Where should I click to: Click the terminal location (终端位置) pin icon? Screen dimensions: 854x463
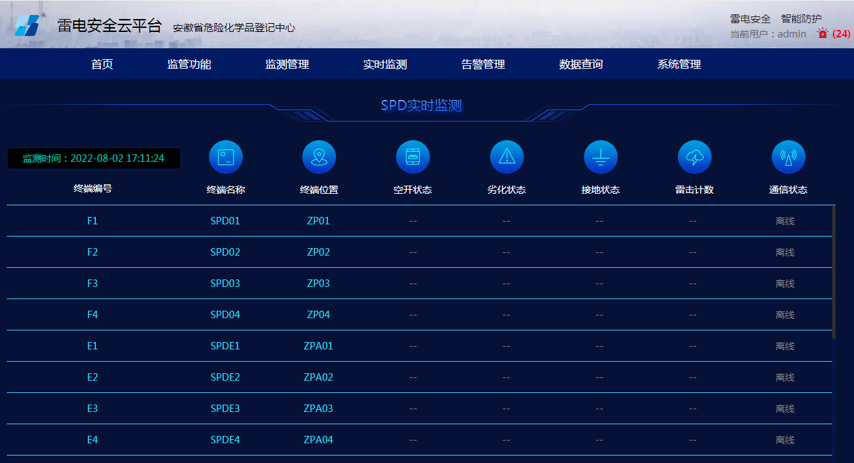318,157
